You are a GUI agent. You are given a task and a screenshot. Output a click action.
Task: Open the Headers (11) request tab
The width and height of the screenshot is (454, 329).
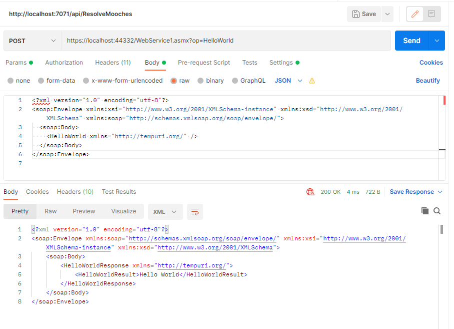click(x=113, y=63)
